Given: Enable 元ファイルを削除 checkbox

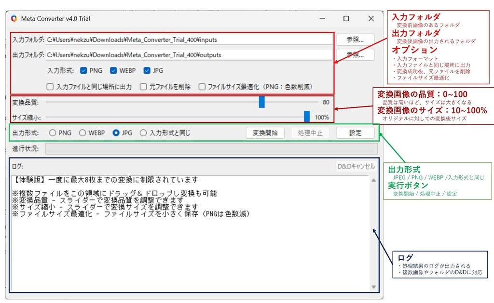Looking at the screenshot, I should click(x=143, y=87).
